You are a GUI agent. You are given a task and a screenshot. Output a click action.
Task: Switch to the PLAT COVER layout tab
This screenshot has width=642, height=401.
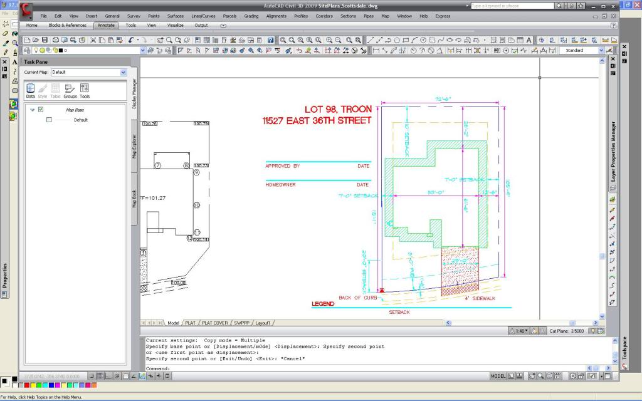214,323
